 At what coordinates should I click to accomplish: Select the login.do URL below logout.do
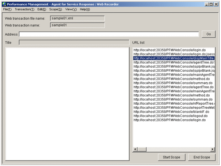(174, 120)
